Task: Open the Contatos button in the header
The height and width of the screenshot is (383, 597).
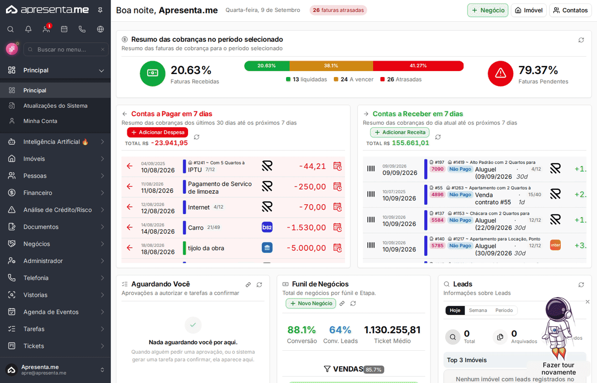Action: tap(570, 10)
